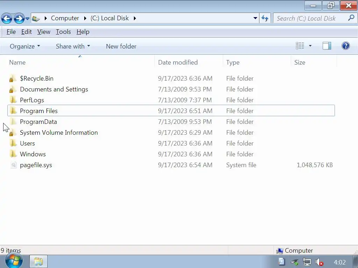The image size is (358, 268).
Task: Select the Windows folder icon
Action: (x=13, y=154)
